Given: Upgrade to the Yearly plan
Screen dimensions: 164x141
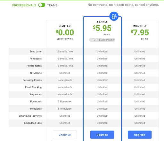Looking at the screenshot, I should pos(102,135).
